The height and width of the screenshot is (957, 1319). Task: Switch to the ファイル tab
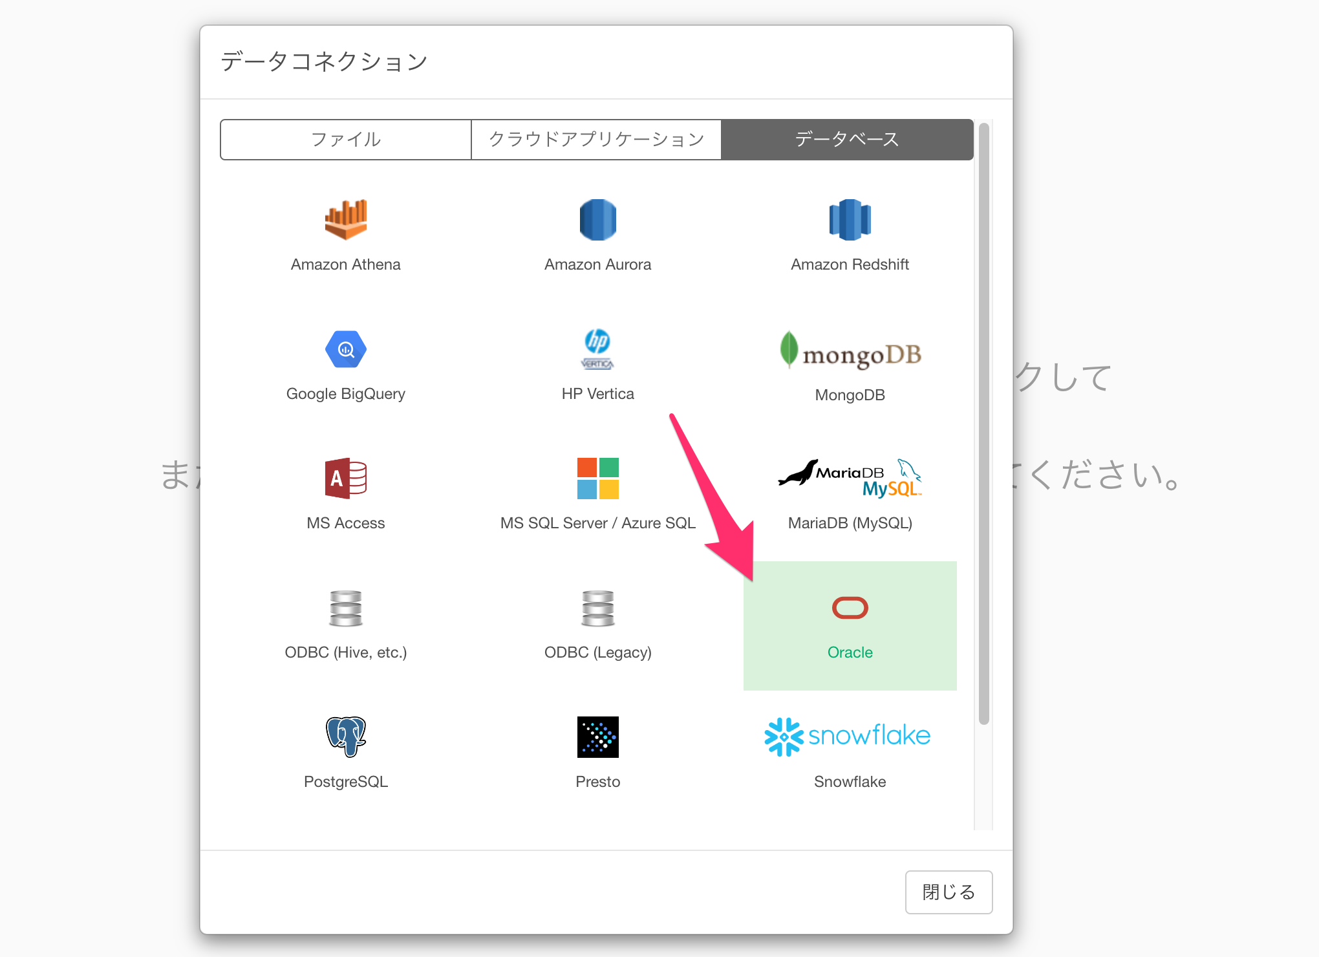click(346, 139)
